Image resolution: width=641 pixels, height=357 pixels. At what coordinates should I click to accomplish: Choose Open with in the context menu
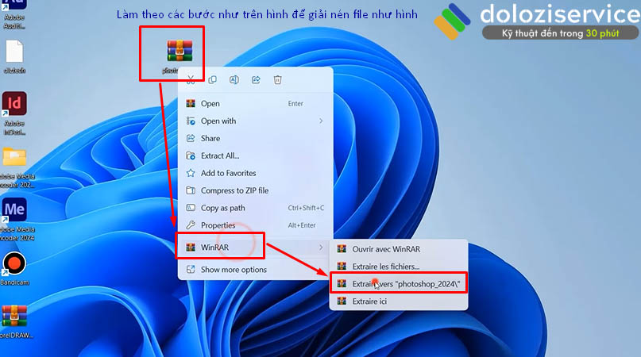pos(256,121)
